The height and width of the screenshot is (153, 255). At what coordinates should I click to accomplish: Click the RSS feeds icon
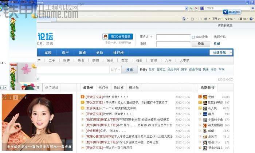[192, 19]
